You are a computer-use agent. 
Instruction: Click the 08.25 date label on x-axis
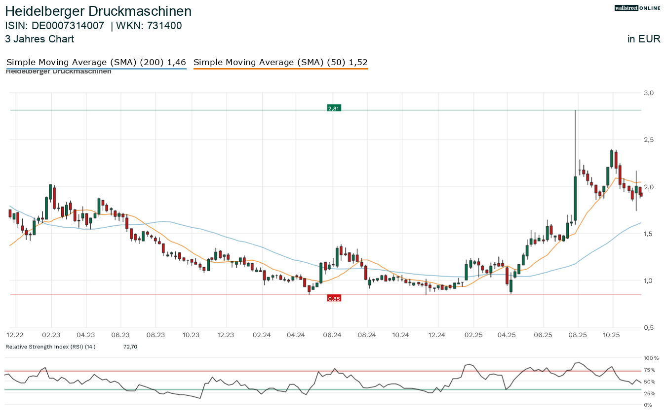pyautogui.click(x=577, y=335)
